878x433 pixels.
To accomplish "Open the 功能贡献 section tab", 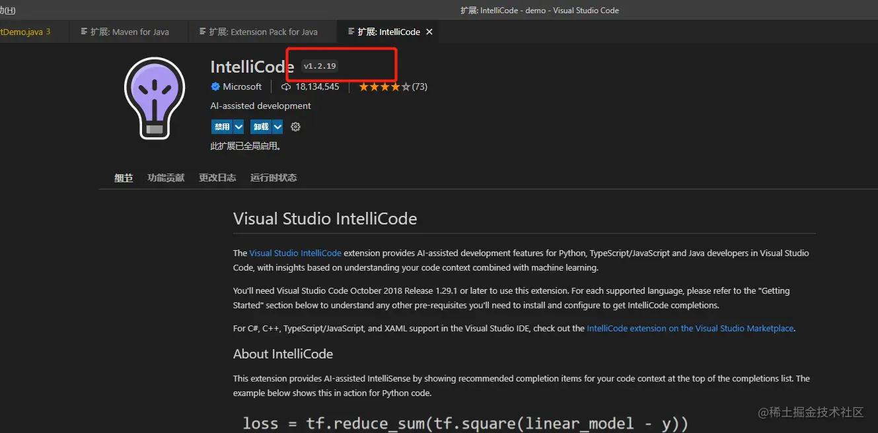I will point(166,178).
